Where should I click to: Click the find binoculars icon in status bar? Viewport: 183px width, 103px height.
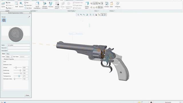151,102
